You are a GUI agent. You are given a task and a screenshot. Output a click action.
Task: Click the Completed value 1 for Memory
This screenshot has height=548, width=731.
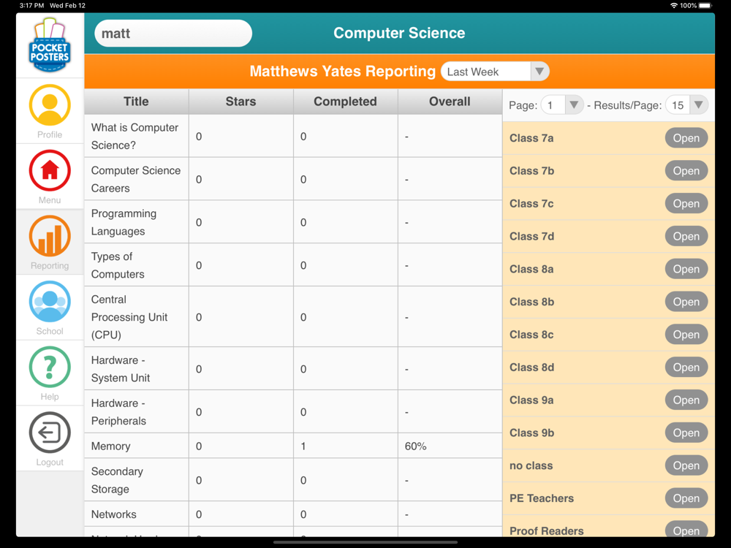(303, 446)
